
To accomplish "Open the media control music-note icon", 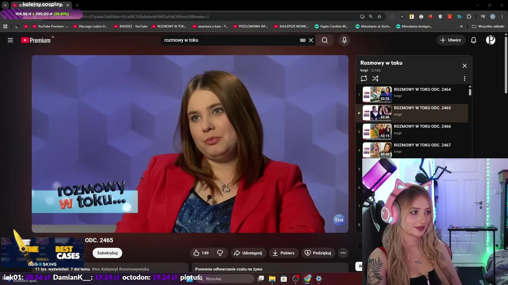I will (x=483, y=17).
